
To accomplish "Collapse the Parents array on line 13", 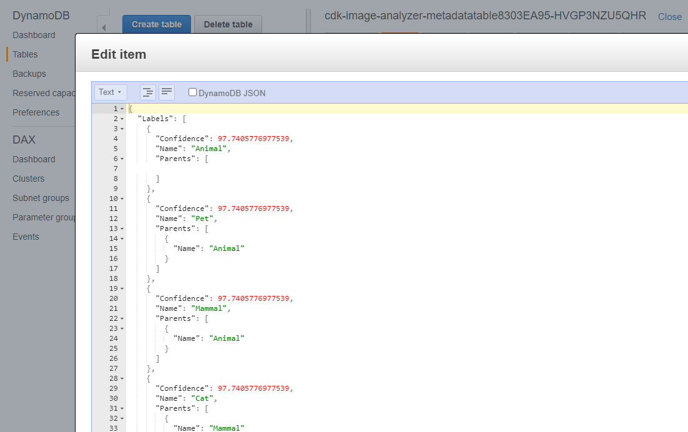I will [122, 229].
